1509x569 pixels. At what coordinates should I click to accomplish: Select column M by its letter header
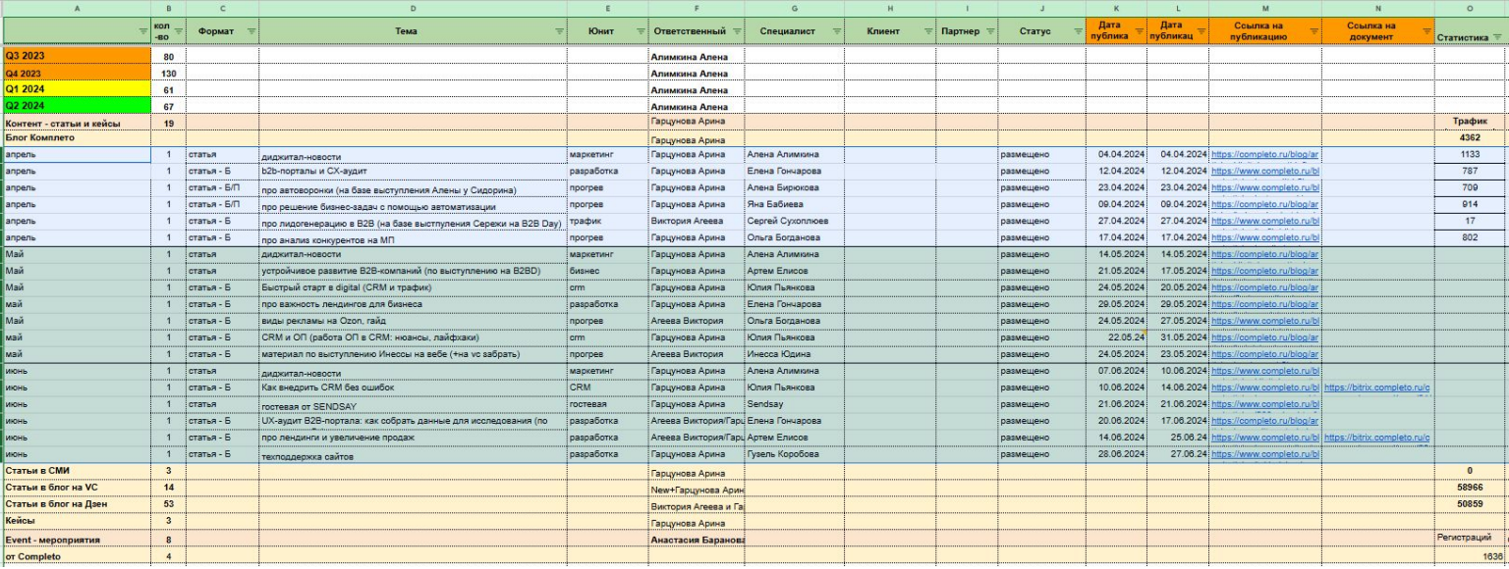pyautogui.click(x=1264, y=8)
